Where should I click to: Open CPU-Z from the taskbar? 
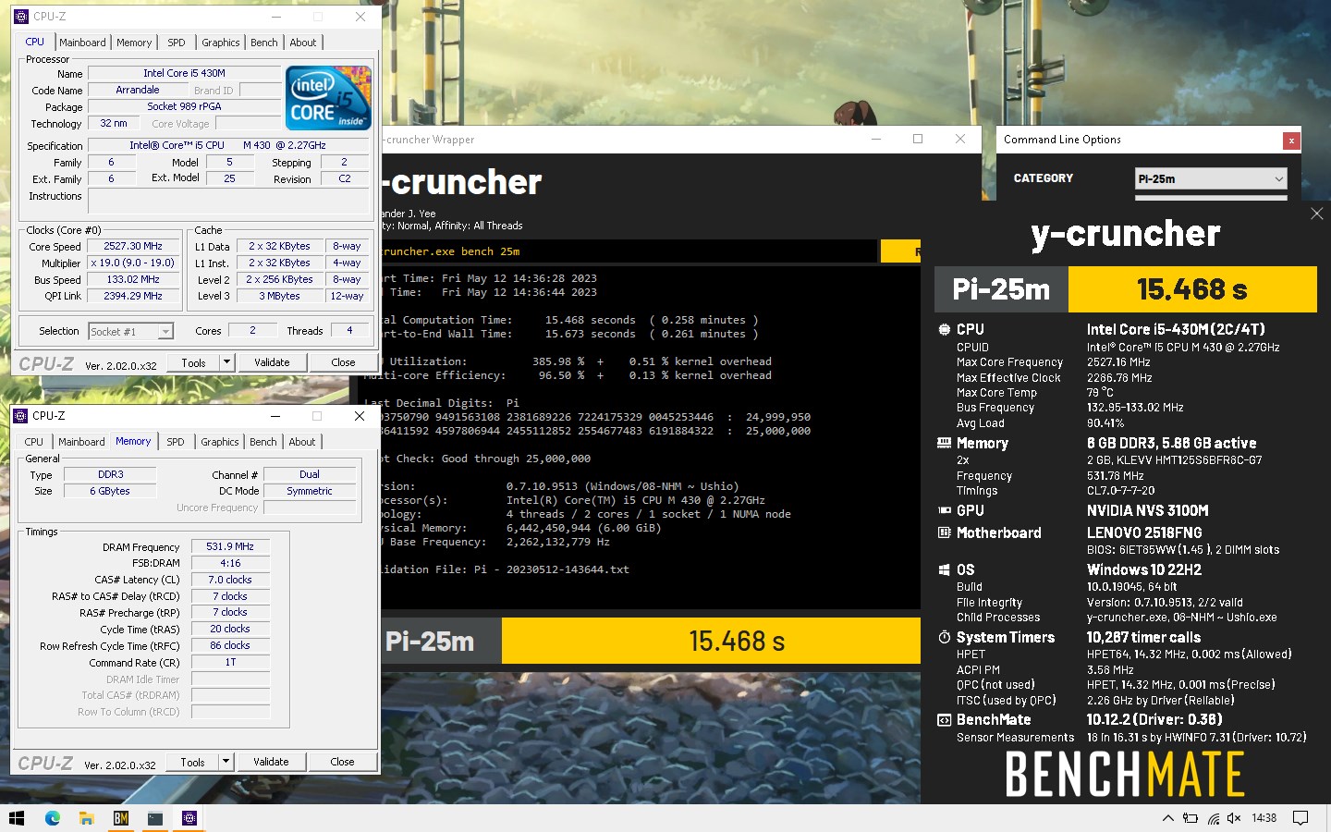(x=189, y=818)
